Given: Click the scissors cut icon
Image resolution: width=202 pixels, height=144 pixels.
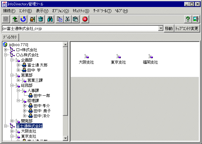Looking at the screenshot, I should (x=67, y=19).
